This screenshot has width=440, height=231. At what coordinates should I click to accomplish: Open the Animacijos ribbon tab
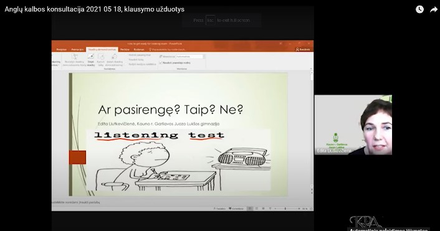point(77,49)
